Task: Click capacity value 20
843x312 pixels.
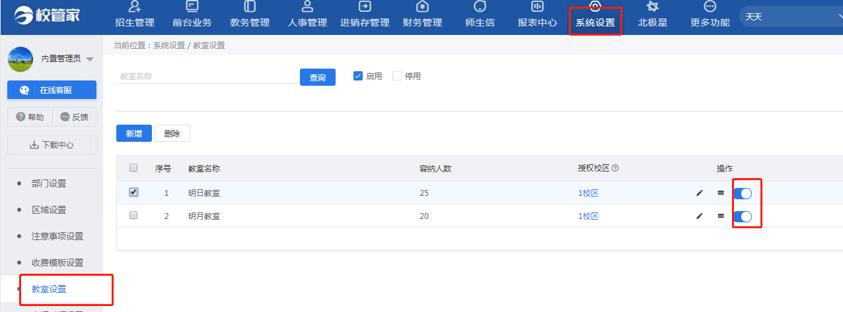Action: coord(424,216)
